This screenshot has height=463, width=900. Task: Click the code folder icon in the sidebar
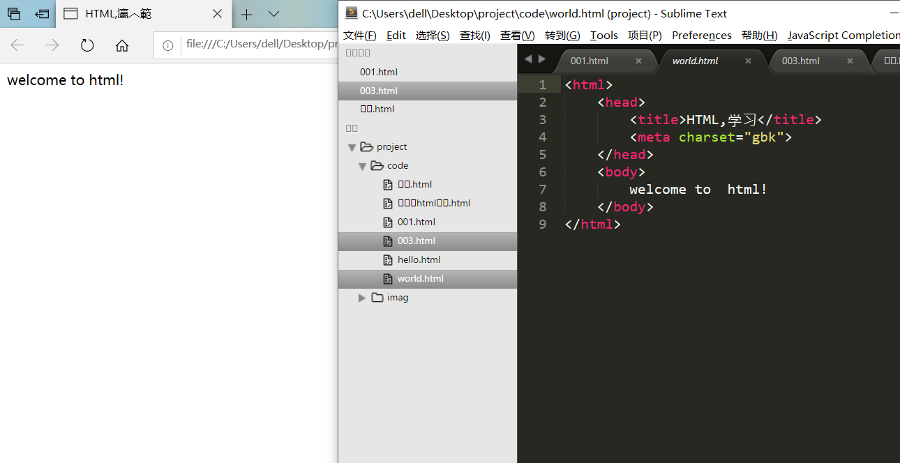tap(377, 165)
